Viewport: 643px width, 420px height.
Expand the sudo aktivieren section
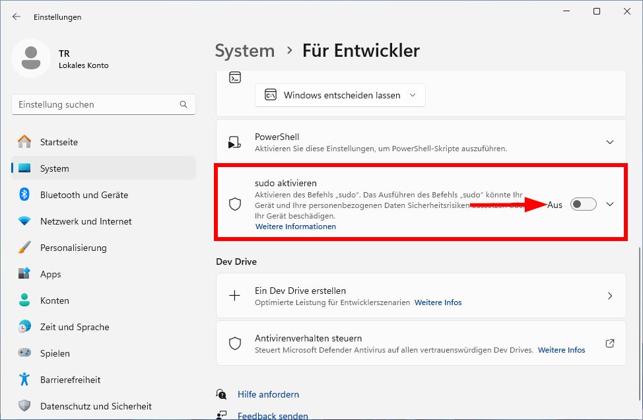610,204
